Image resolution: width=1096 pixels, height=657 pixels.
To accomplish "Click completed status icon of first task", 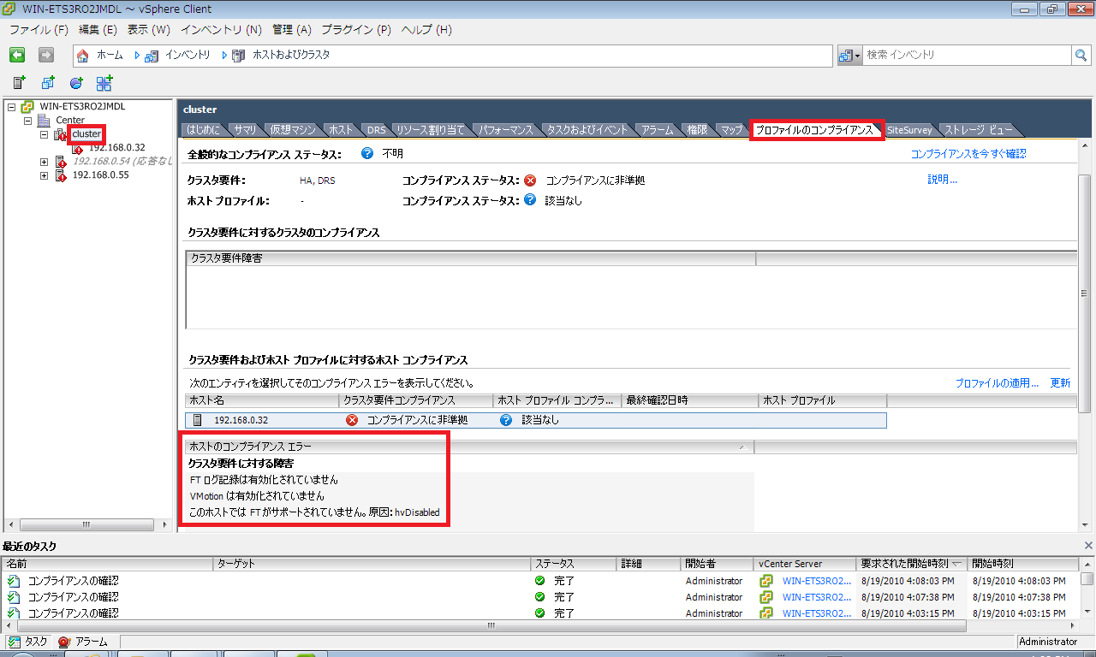I will 539,581.
